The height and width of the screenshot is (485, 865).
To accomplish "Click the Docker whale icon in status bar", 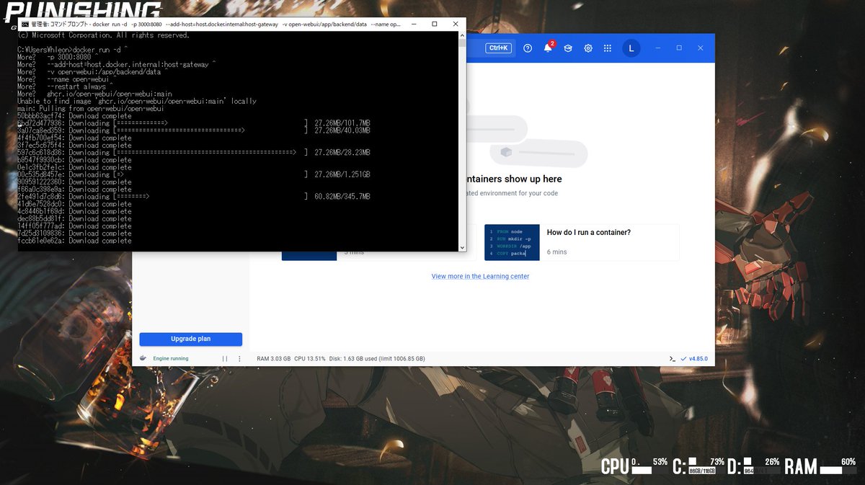I will 143,358.
